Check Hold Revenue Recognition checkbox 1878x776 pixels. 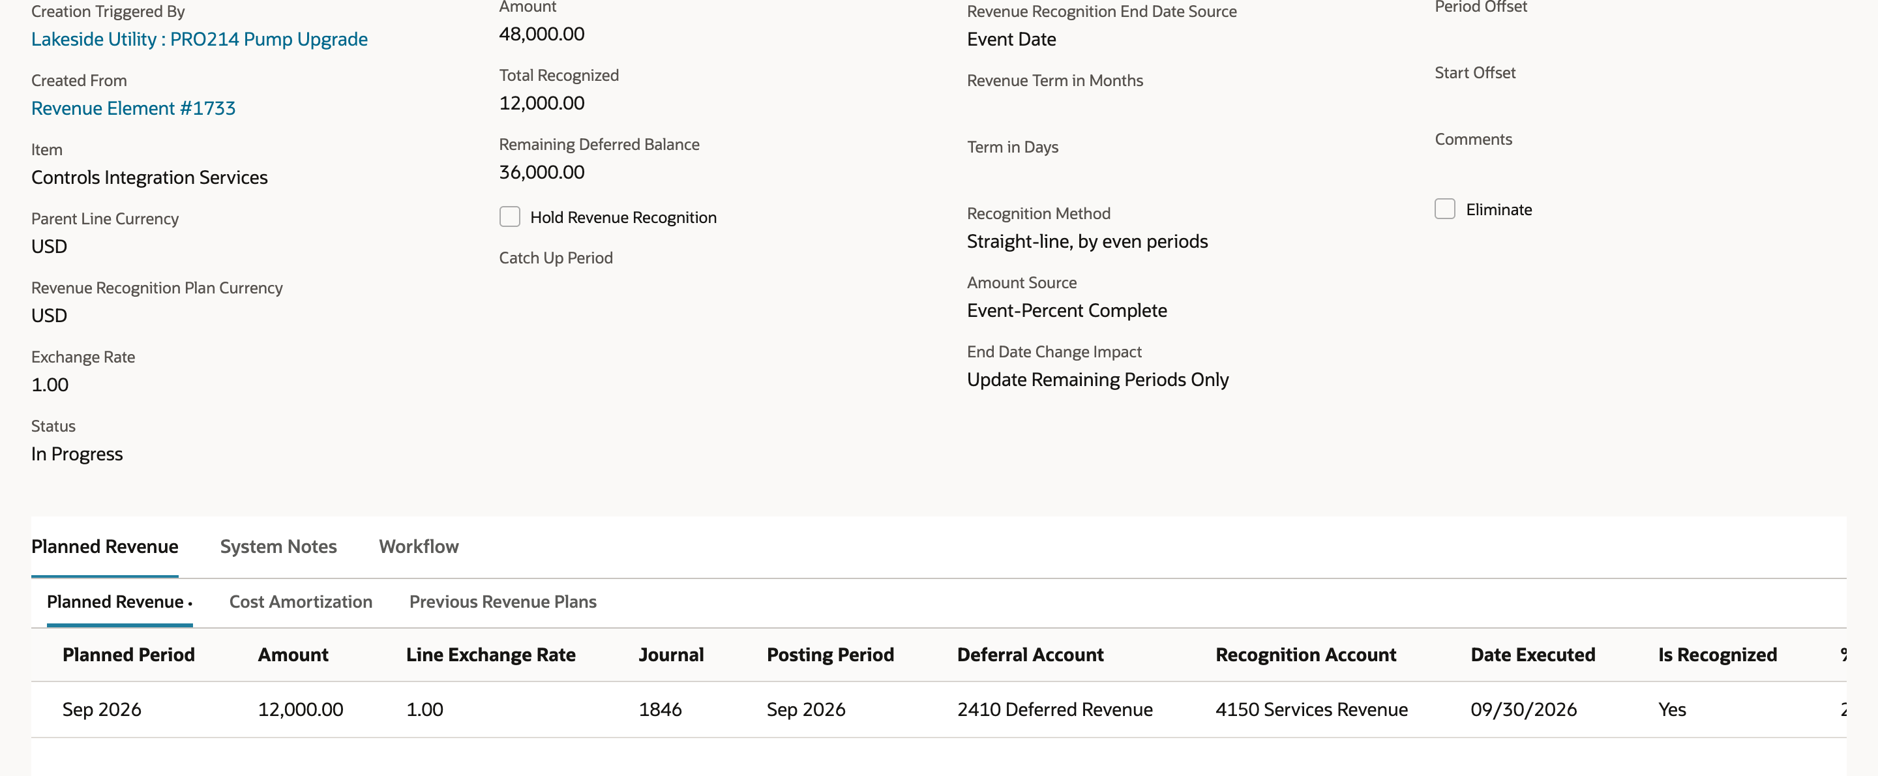pos(509,216)
